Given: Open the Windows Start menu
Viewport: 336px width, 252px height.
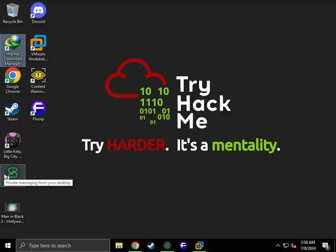Looking at the screenshot, I should coord(8,245).
